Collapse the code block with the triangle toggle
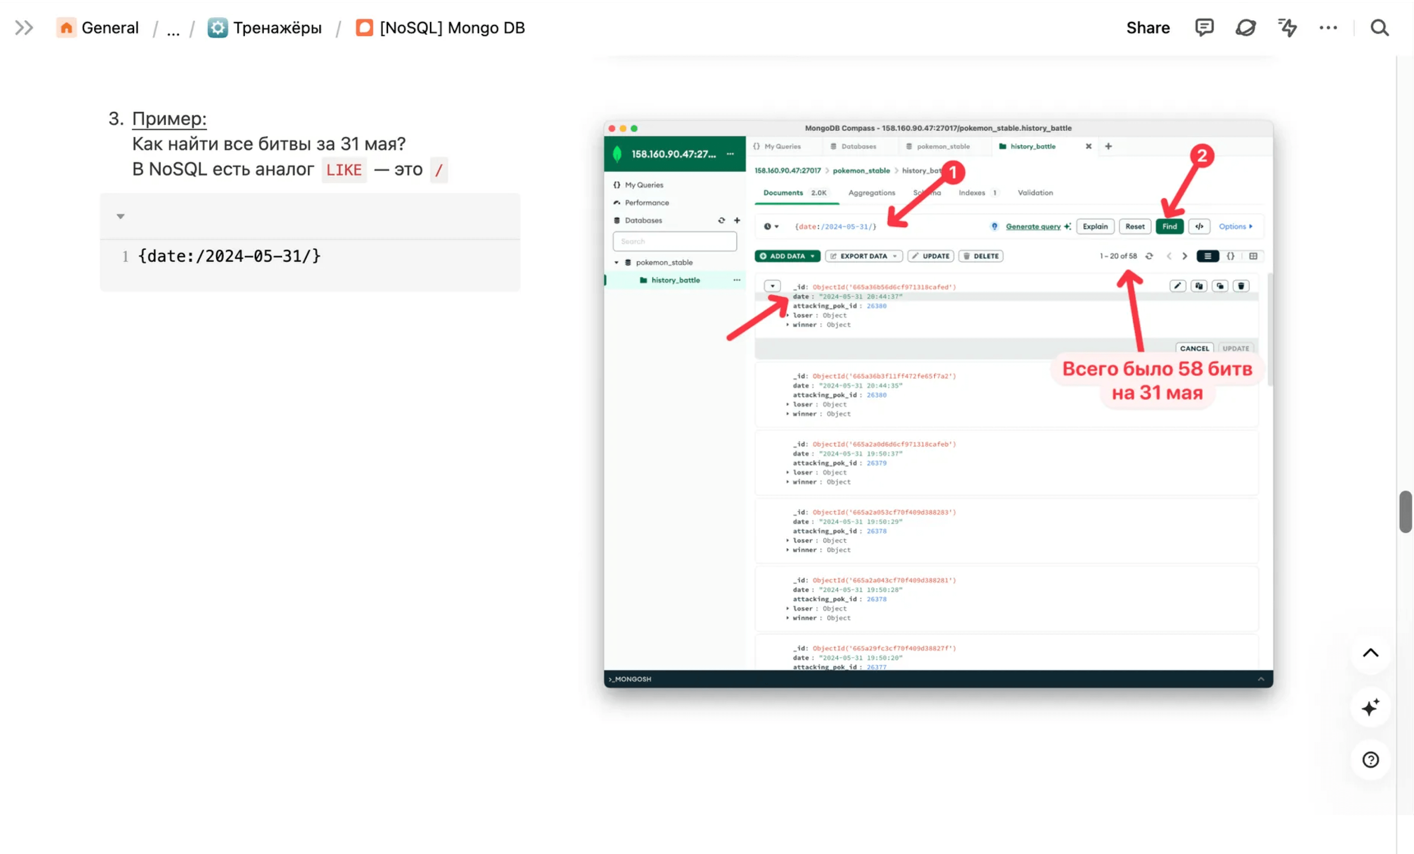This screenshot has width=1414, height=854. 121,216
